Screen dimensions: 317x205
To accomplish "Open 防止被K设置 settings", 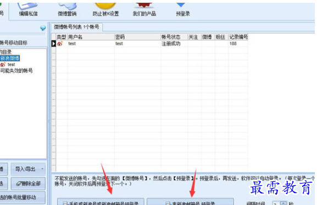I will [x=105, y=10].
